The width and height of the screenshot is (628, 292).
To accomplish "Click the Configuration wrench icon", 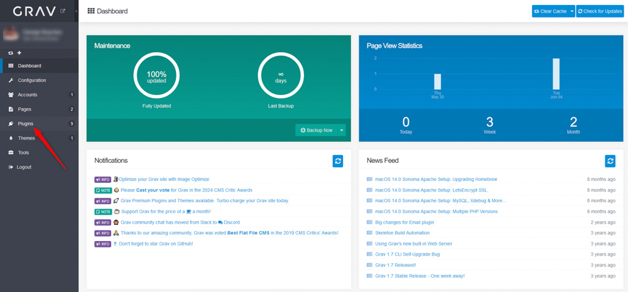I will click(x=11, y=80).
